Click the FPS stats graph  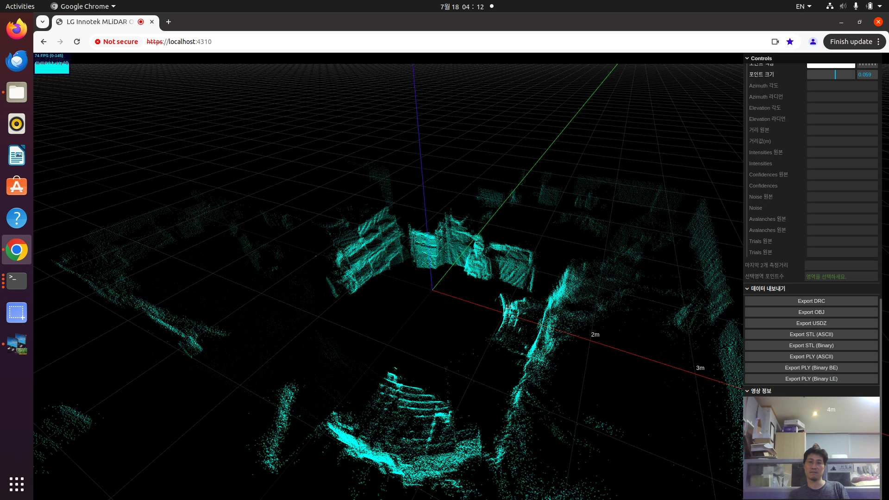coord(52,63)
